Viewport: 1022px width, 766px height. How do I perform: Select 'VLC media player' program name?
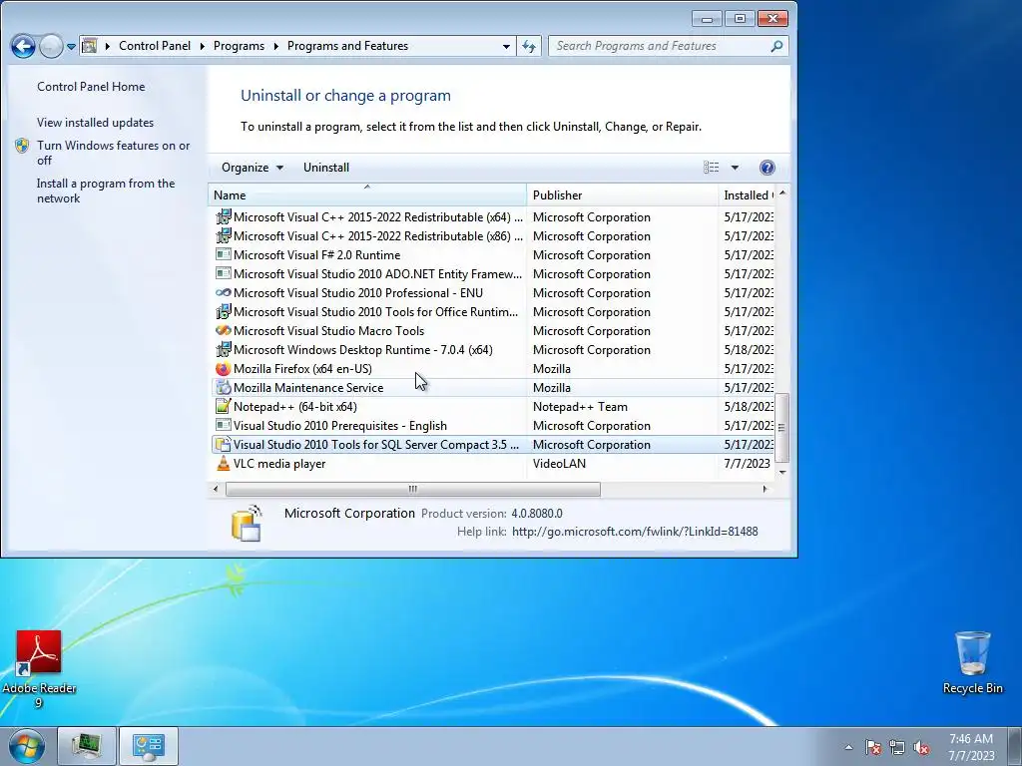[x=279, y=464]
